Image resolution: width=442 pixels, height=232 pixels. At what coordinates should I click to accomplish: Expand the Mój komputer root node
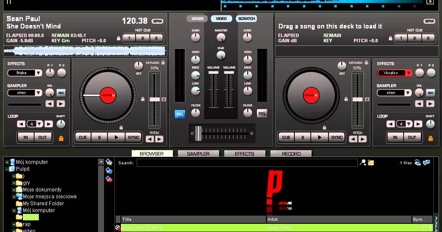[7, 162]
